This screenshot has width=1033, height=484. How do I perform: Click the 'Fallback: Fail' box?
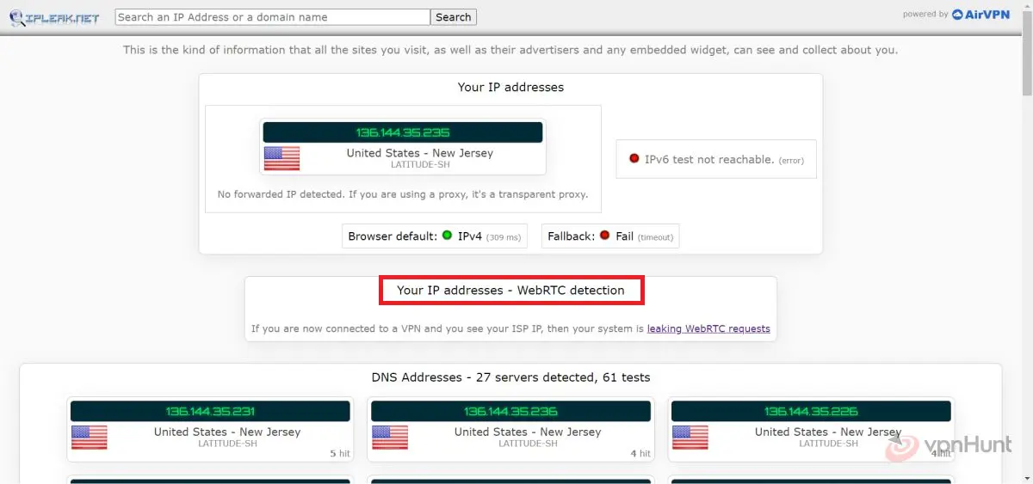[610, 236]
